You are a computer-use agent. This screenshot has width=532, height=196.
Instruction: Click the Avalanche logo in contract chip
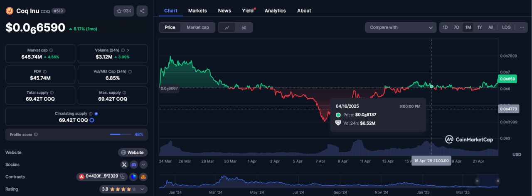(81, 177)
